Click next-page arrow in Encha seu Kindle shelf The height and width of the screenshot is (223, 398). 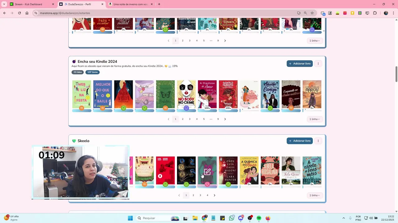click(x=225, y=119)
